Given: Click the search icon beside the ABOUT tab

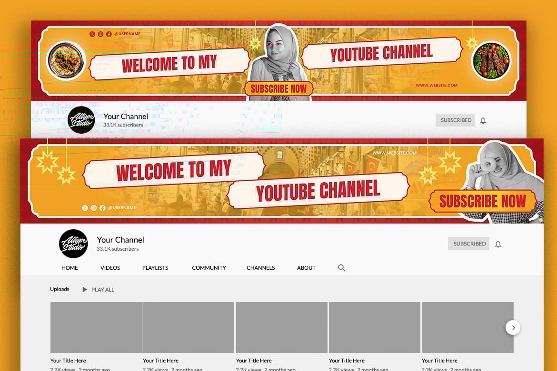Looking at the screenshot, I should (x=341, y=268).
